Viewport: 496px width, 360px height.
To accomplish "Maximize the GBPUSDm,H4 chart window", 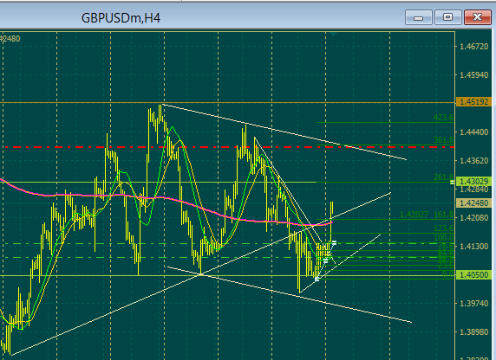I will [448, 17].
